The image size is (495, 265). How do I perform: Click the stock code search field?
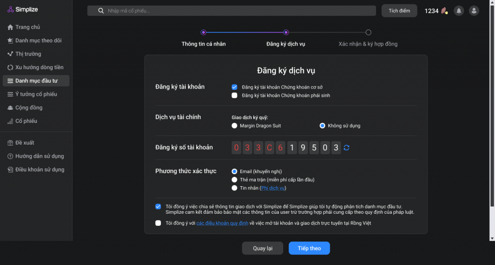(x=232, y=11)
